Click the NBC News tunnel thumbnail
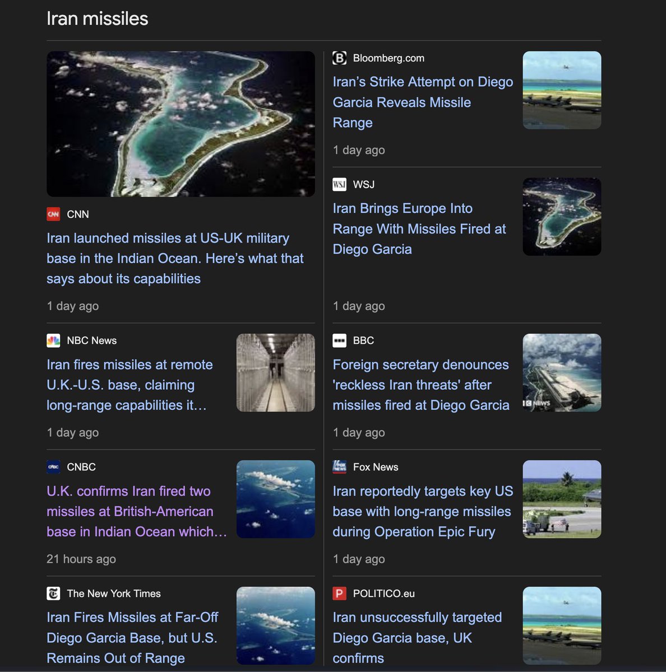This screenshot has height=672, width=666. pyautogui.click(x=276, y=373)
